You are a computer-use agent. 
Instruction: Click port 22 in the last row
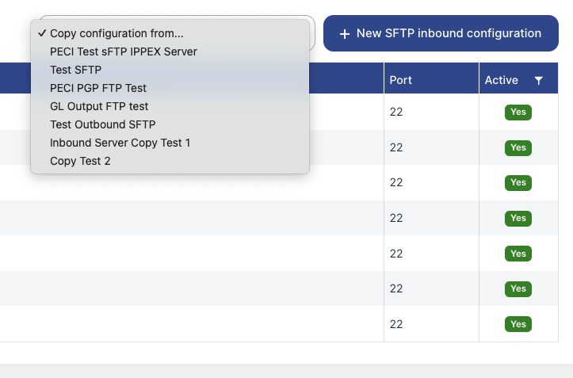397,324
